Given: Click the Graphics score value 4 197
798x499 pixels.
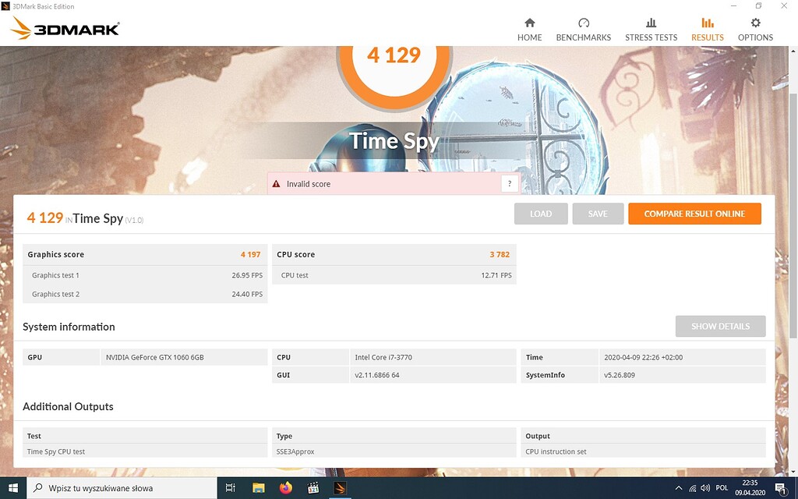Looking at the screenshot, I should tap(250, 255).
